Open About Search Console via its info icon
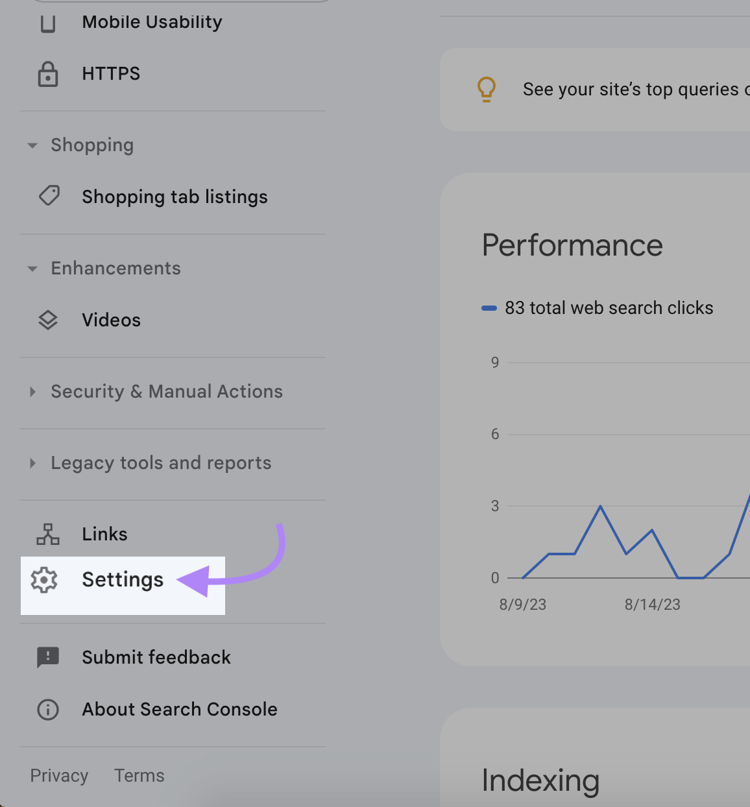Image resolution: width=750 pixels, height=807 pixels. [48, 710]
